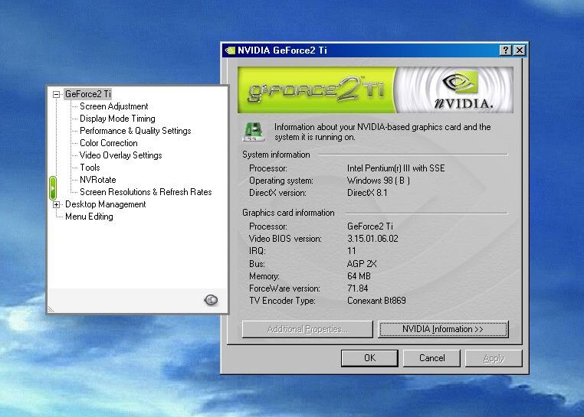Click the '3.15.01.06.02' BIOS version
The width and height of the screenshot is (584, 417).
click(372, 239)
